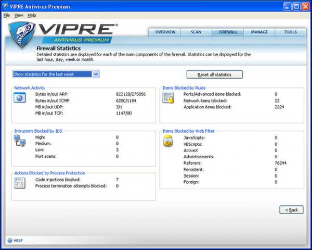Viewport: 312px width, 250px height.
Task: Open the File menu
Action: (7, 15)
